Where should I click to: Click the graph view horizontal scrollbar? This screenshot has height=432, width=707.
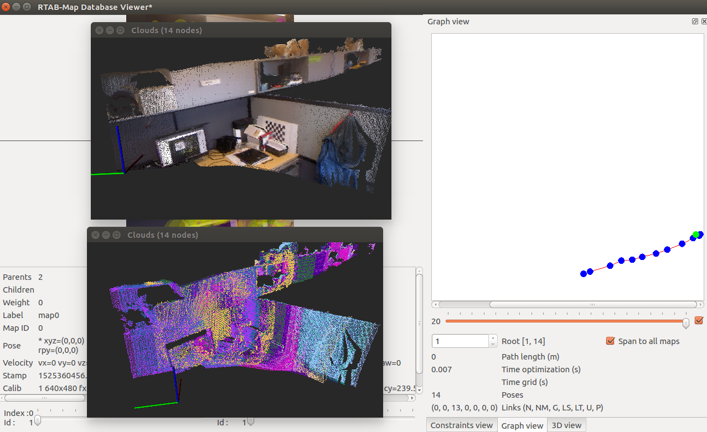pos(592,304)
